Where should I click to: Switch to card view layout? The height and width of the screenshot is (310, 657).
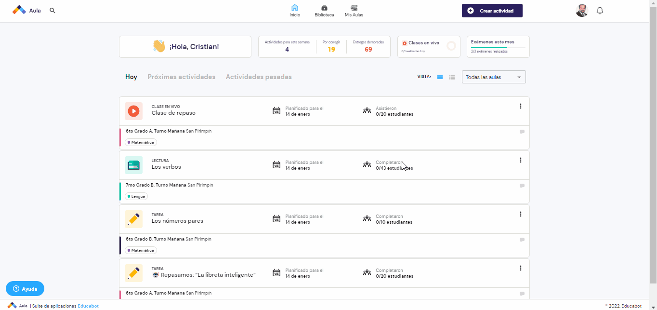coord(440,77)
